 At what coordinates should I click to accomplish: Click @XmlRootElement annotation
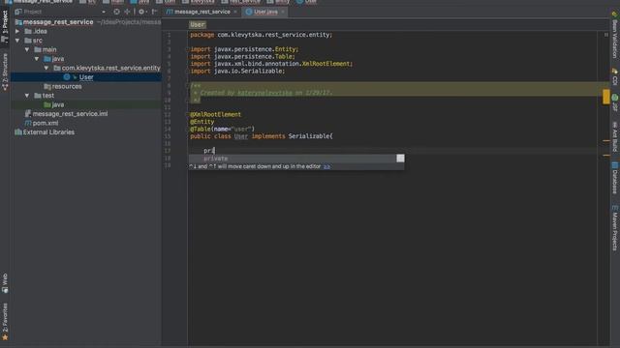pyautogui.click(x=215, y=114)
